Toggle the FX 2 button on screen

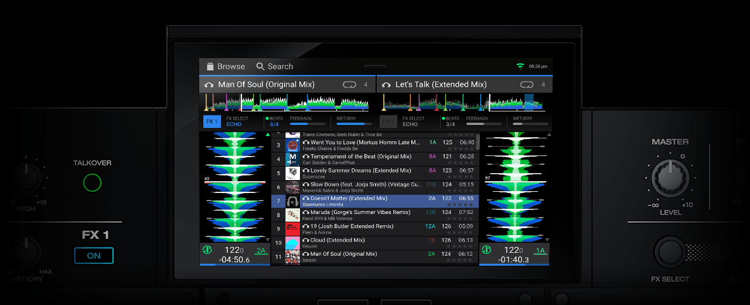point(387,121)
